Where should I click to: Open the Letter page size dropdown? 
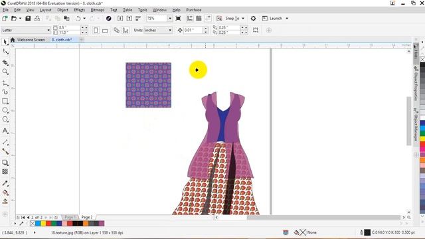pyautogui.click(x=48, y=30)
